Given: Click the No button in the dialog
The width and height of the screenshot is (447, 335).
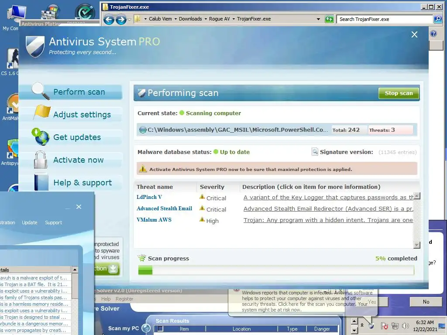Looking at the screenshot, I should pyautogui.click(x=426, y=302).
